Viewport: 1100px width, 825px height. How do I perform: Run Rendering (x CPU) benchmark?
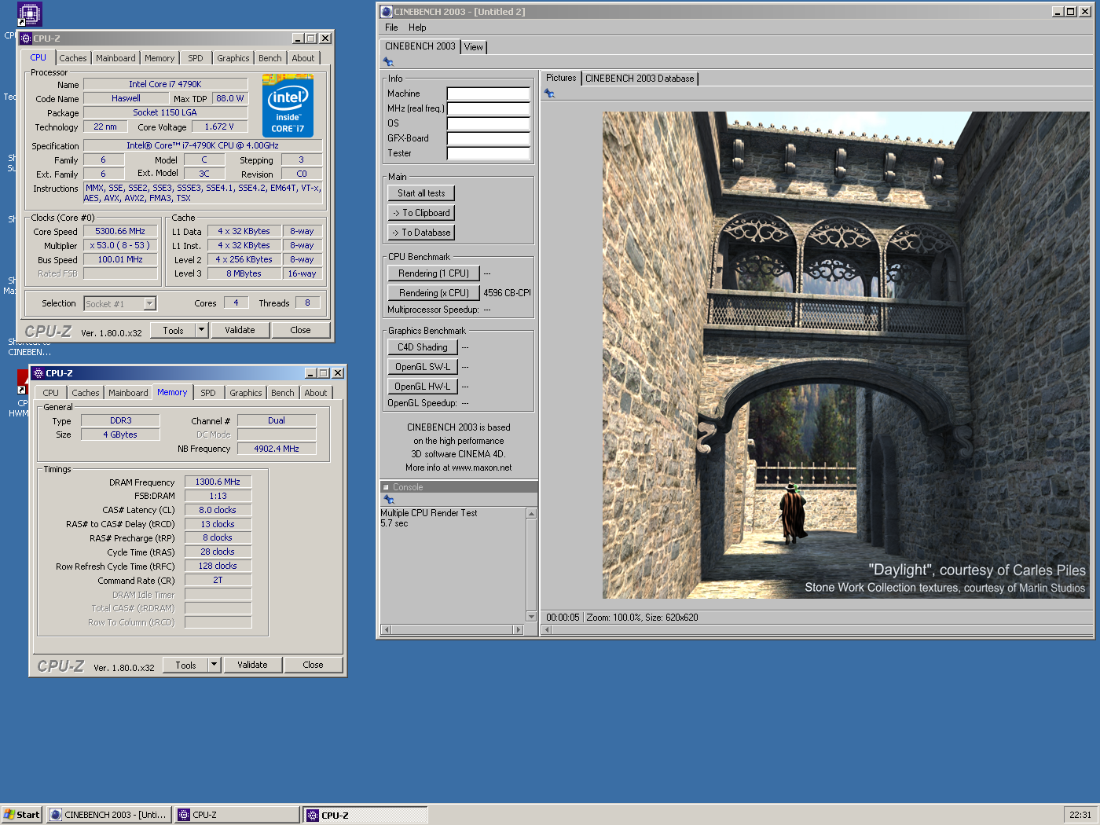click(434, 293)
